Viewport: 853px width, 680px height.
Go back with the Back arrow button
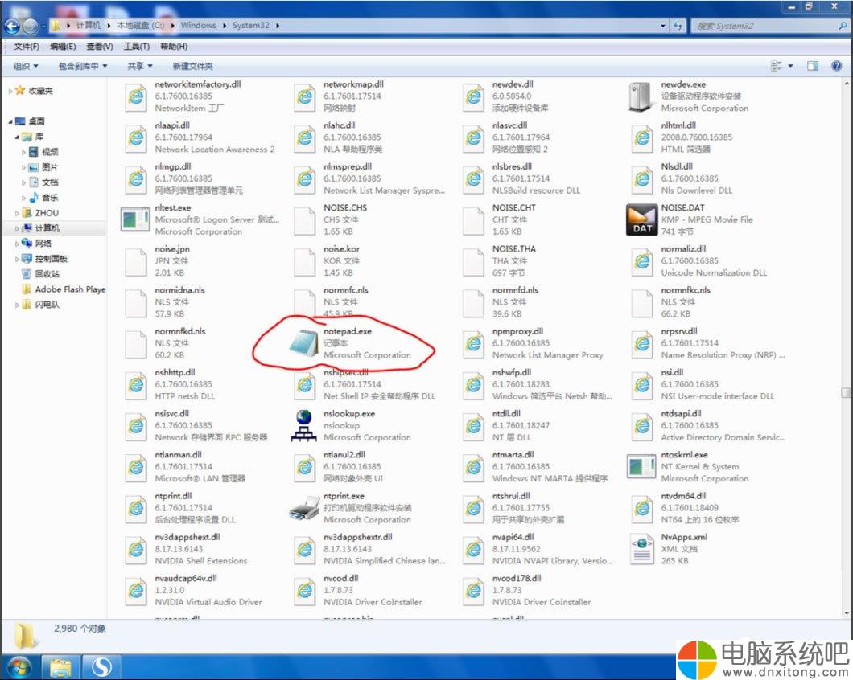pos(11,26)
